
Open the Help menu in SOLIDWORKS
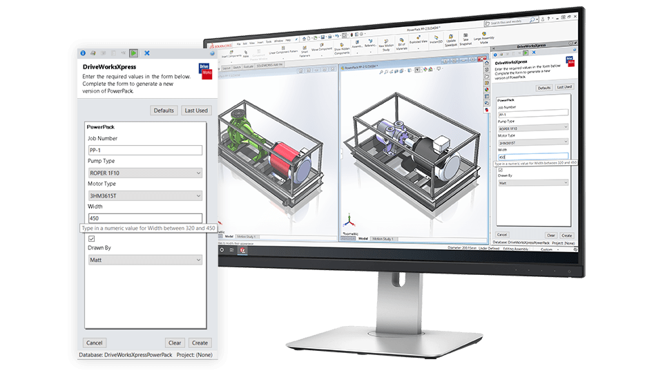coord(289,40)
